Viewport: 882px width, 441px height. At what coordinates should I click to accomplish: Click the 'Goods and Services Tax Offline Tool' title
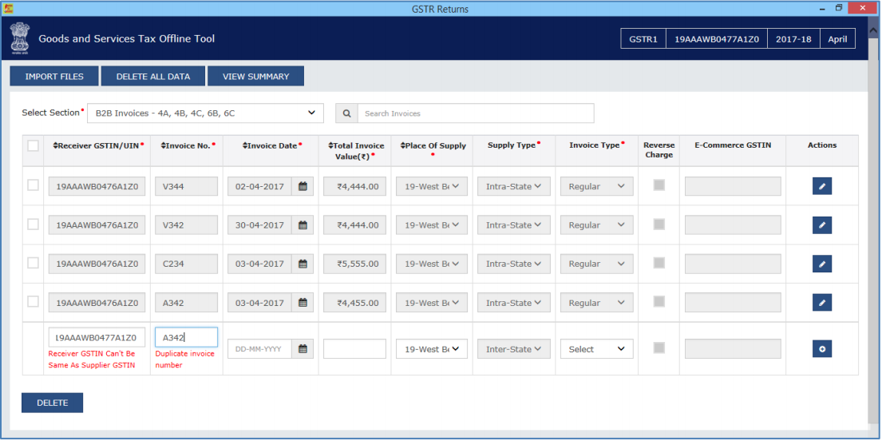click(127, 39)
